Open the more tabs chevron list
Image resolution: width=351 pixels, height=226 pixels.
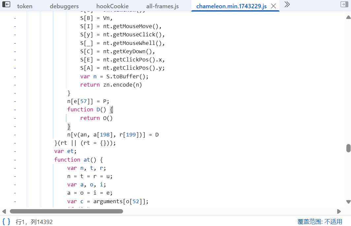point(287,5)
